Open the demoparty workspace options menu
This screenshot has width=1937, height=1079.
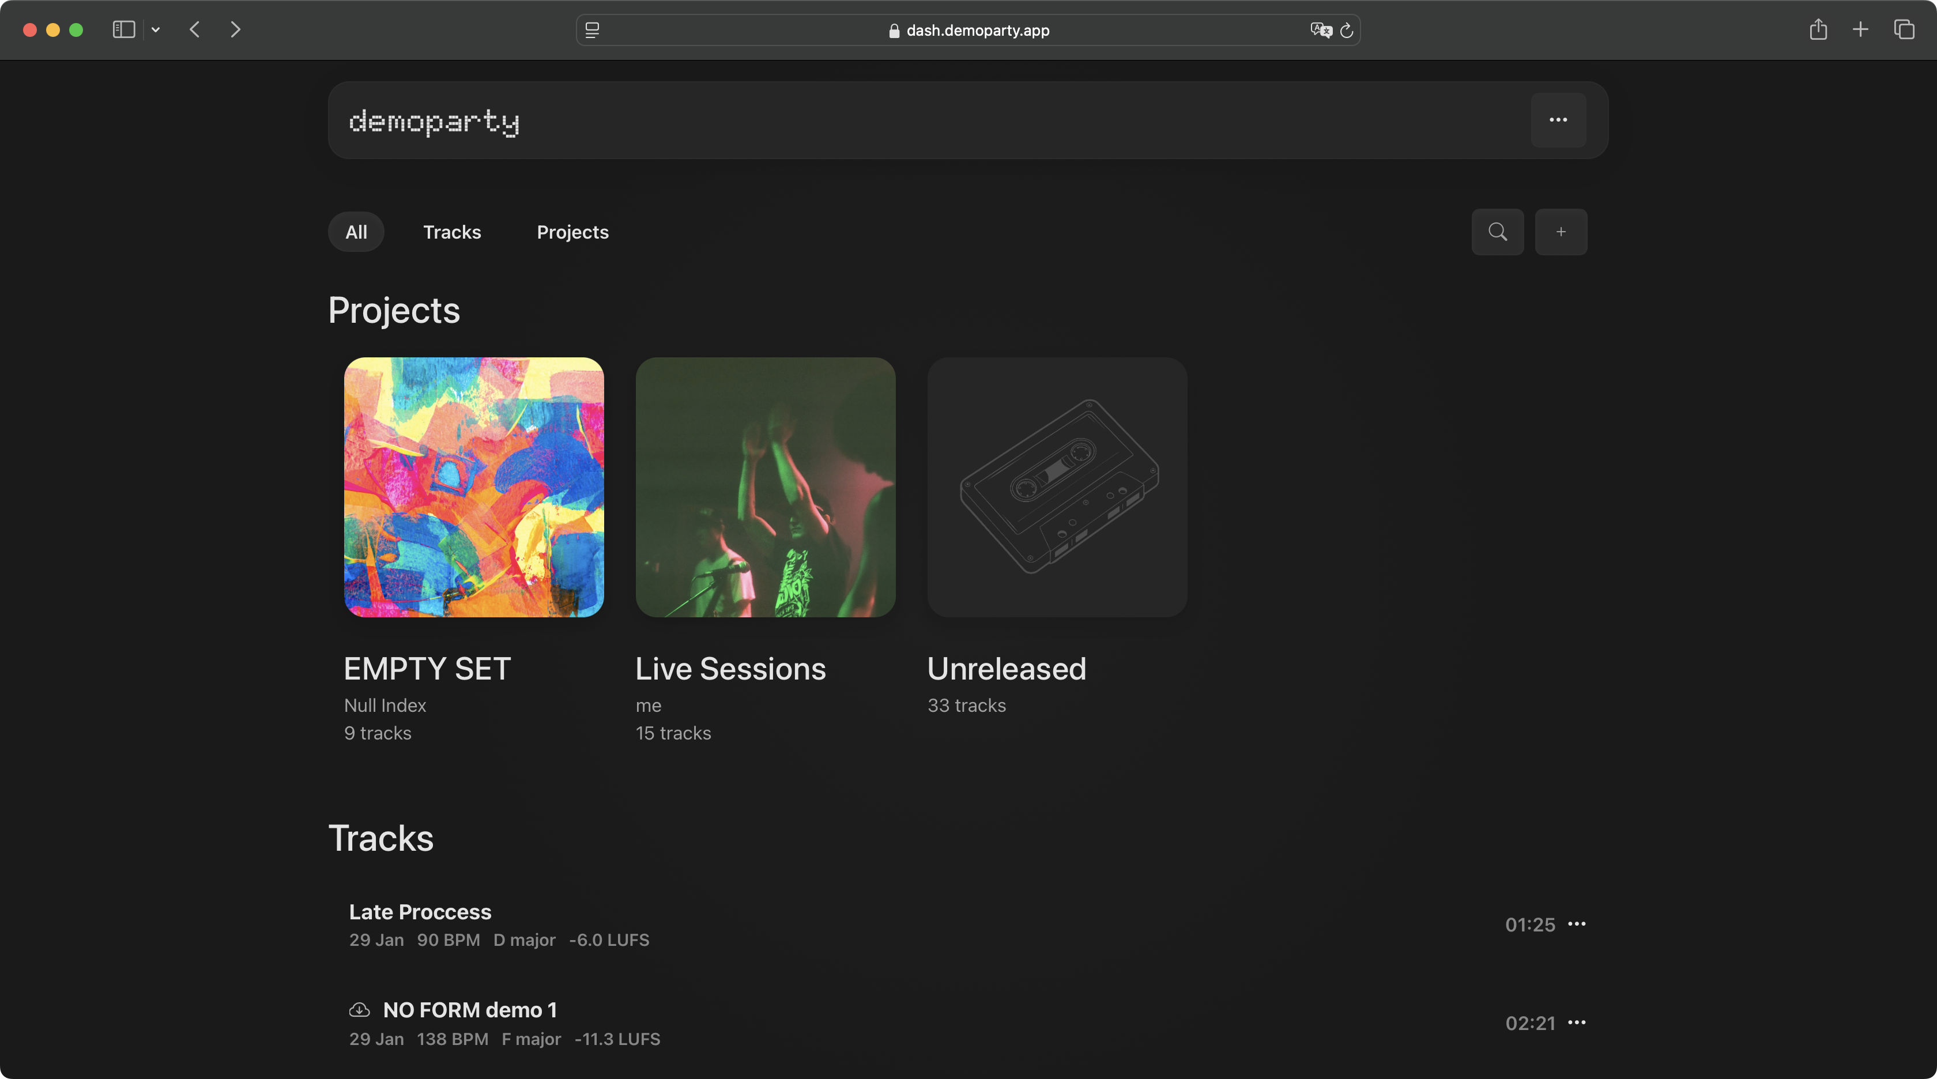pos(1558,120)
